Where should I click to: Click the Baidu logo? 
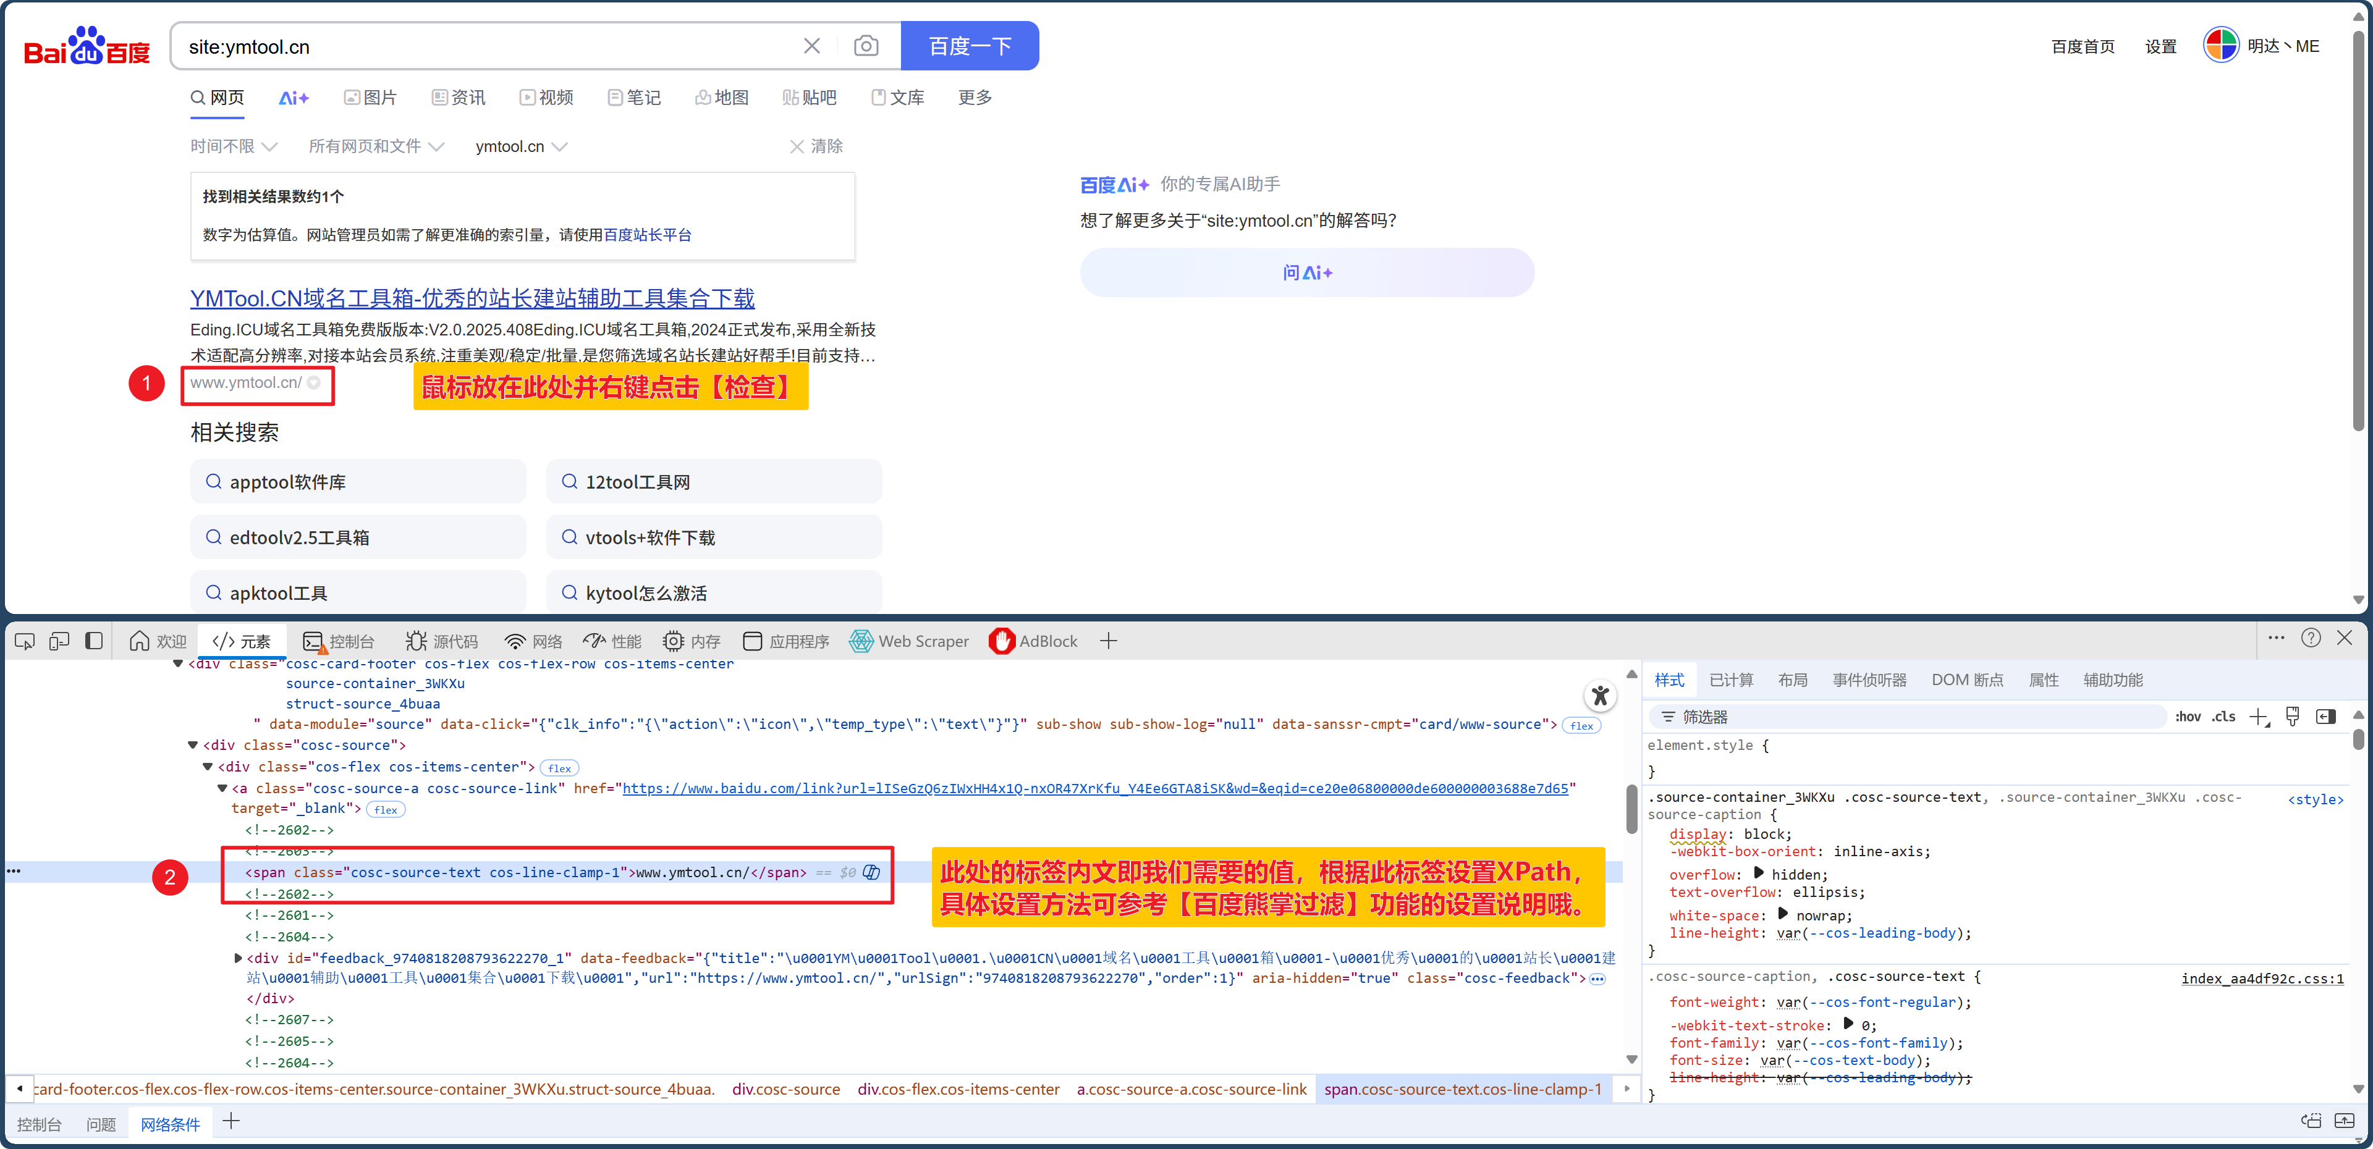(87, 46)
